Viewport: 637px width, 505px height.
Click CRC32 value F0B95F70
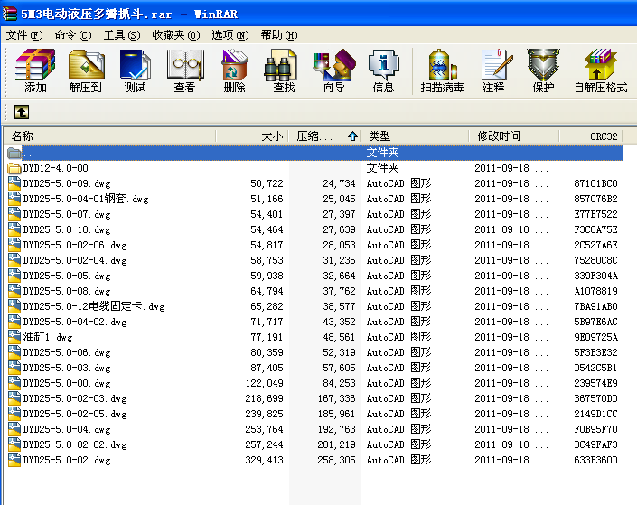(595, 429)
